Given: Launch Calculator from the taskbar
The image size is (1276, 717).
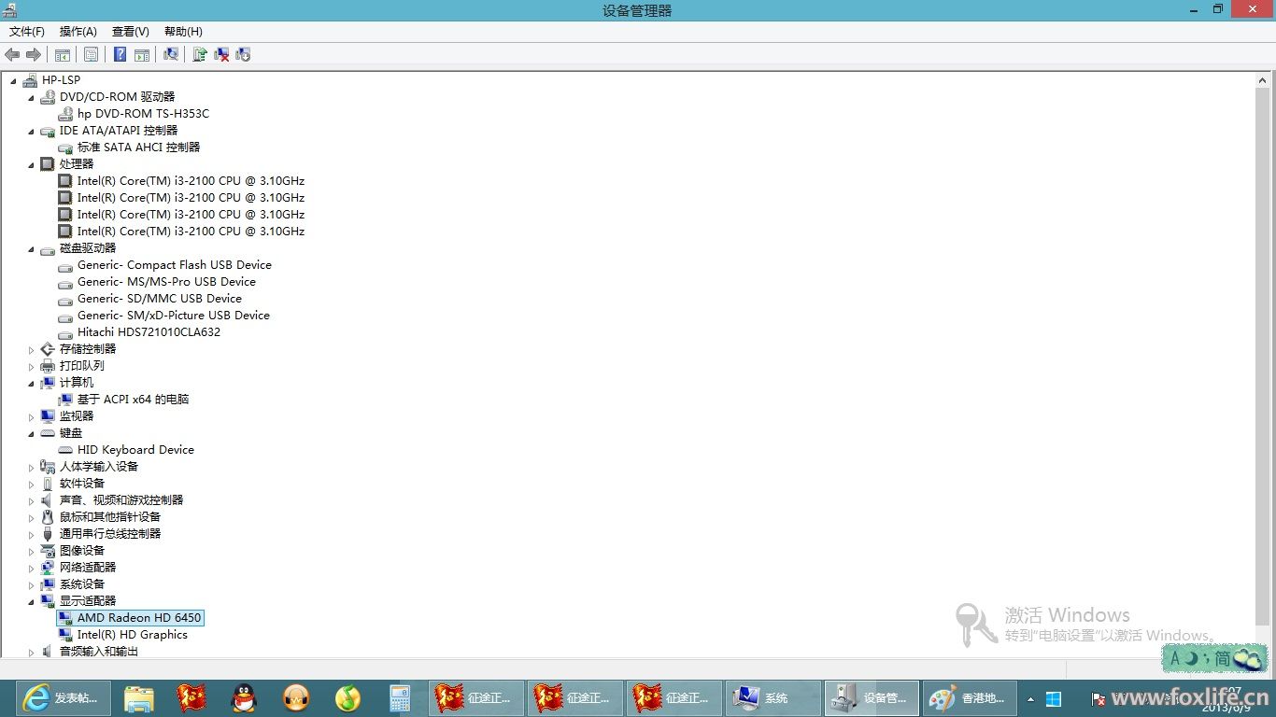Looking at the screenshot, I should point(400,697).
